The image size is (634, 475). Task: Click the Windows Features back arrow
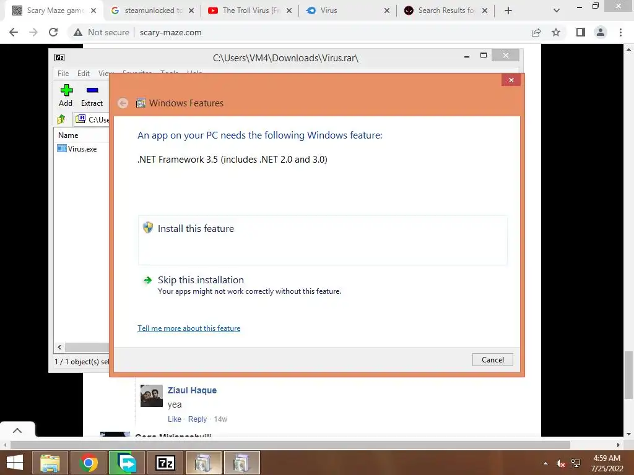coord(123,103)
